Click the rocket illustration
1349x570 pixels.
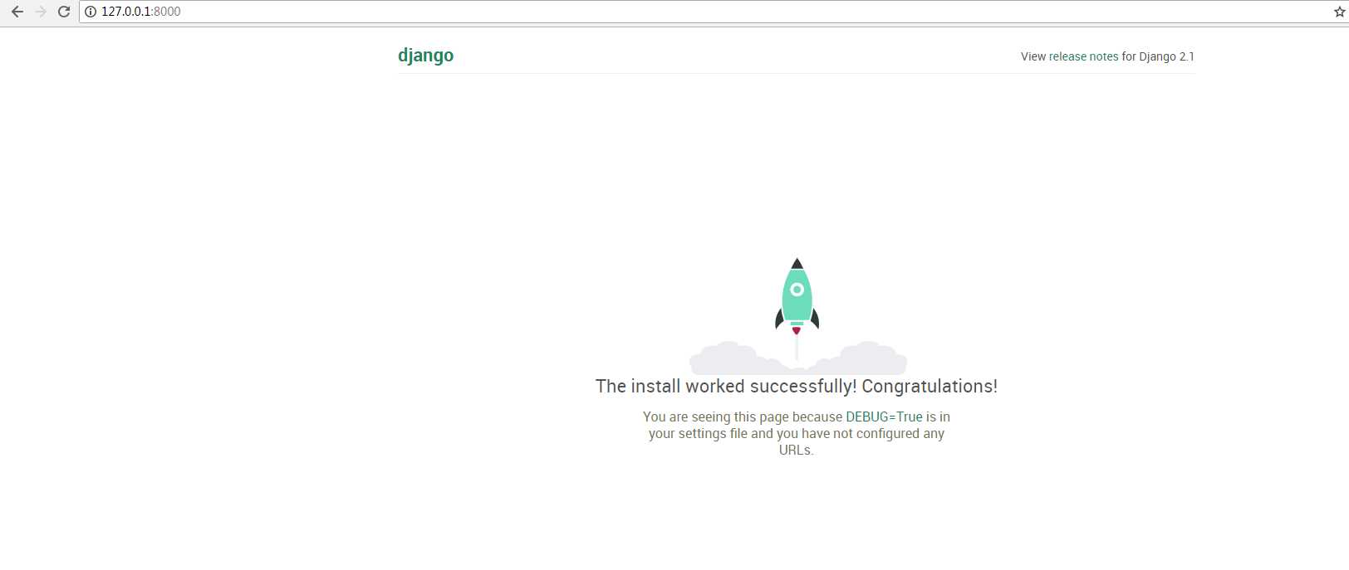[x=797, y=316]
